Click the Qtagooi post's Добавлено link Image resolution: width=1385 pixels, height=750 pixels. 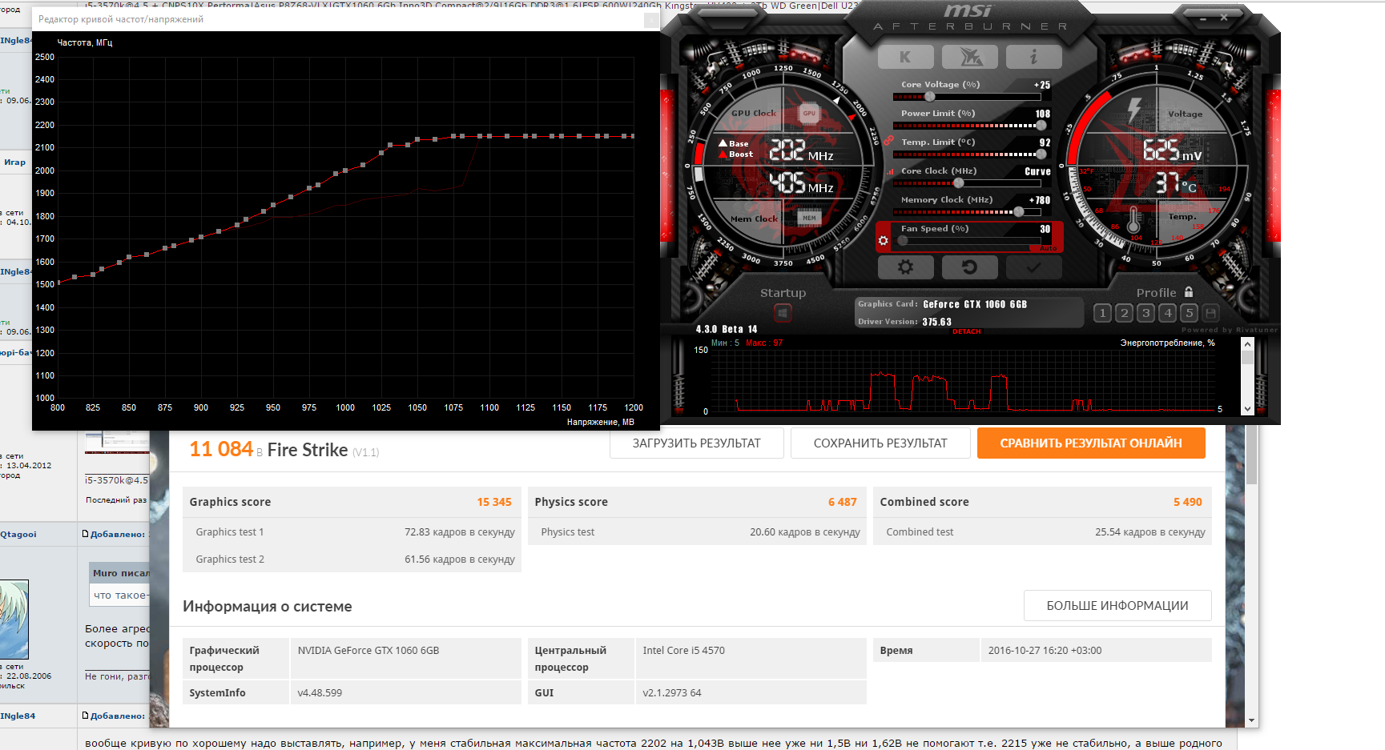coord(118,534)
